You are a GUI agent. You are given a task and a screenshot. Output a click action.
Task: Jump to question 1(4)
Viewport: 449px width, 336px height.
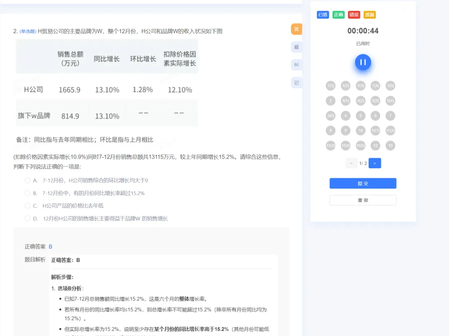click(375, 86)
